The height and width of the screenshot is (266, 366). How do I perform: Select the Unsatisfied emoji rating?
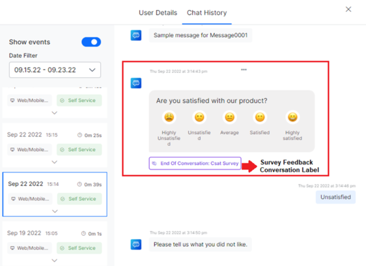point(199,117)
